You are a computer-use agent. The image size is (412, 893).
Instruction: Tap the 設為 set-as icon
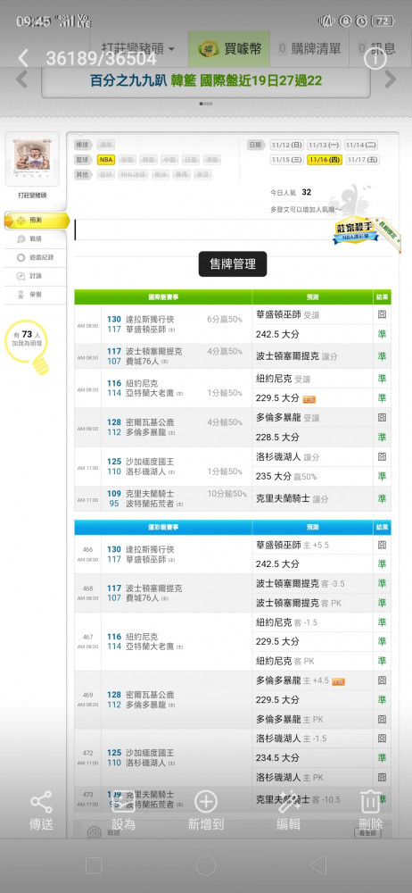(x=123, y=802)
